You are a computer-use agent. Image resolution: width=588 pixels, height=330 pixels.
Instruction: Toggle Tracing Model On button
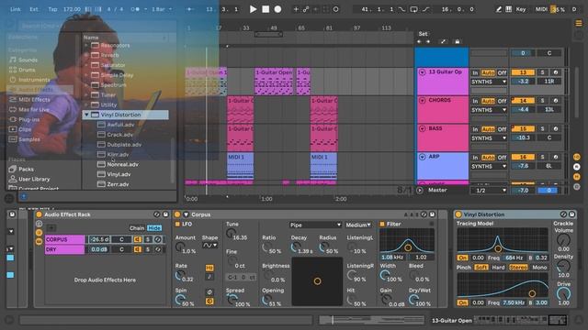point(462,258)
